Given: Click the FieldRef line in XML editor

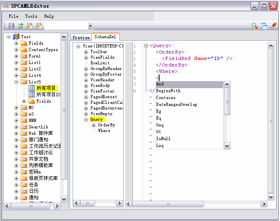Looking at the screenshot, I should (x=197, y=58).
